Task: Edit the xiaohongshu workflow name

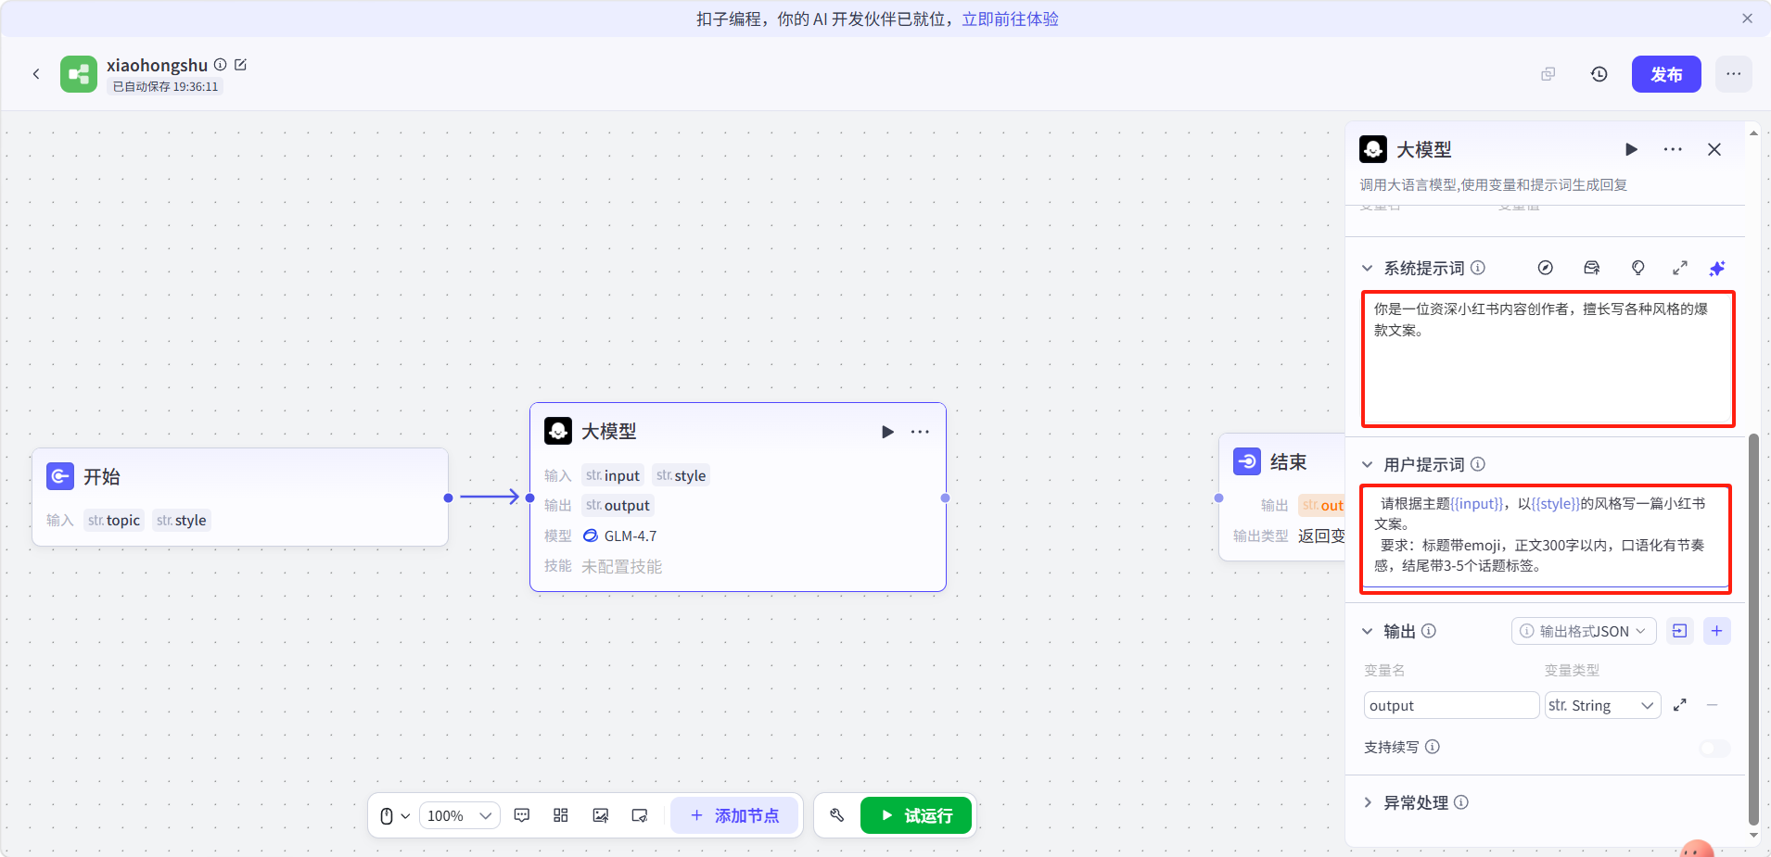Action: coord(241,65)
